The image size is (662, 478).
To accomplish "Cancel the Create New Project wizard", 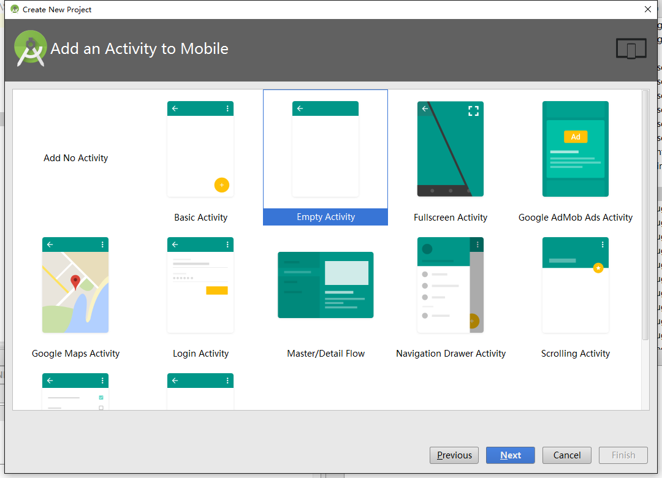I will point(566,455).
